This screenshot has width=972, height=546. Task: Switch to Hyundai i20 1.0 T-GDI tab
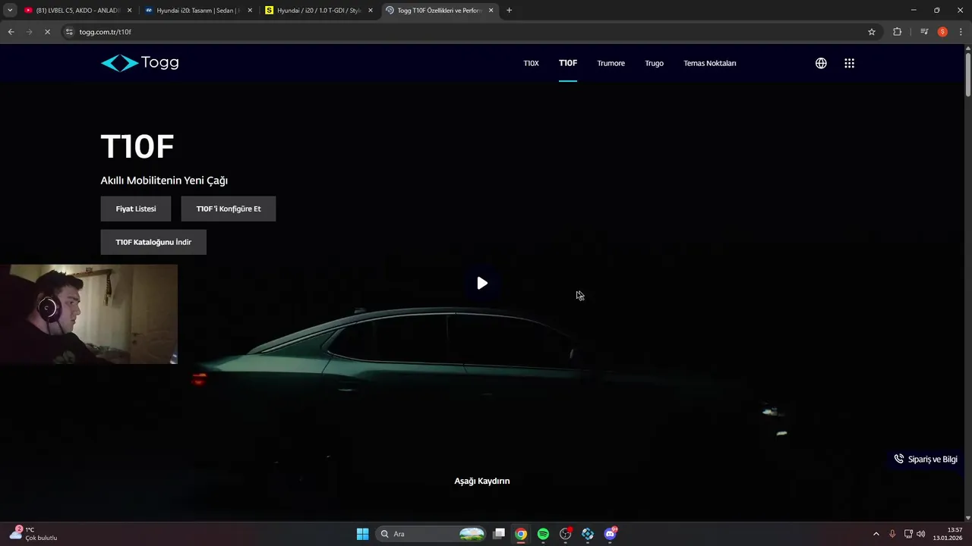[x=319, y=11]
